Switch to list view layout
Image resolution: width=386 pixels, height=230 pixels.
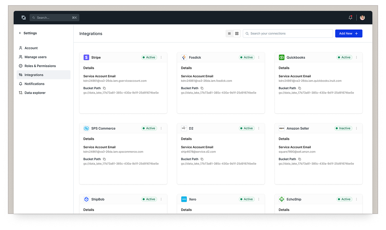pos(229,34)
